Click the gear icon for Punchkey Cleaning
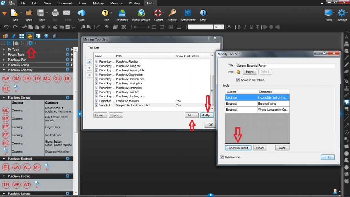The width and height of the screenshot is (350, 197). pos(68,97)
